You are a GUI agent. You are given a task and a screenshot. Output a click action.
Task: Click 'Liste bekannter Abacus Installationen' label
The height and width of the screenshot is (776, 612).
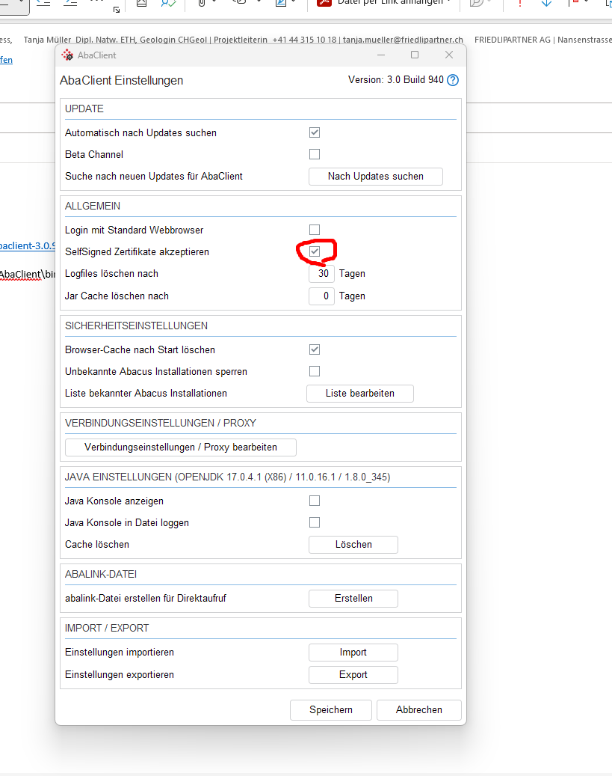[x=146, y=394]
